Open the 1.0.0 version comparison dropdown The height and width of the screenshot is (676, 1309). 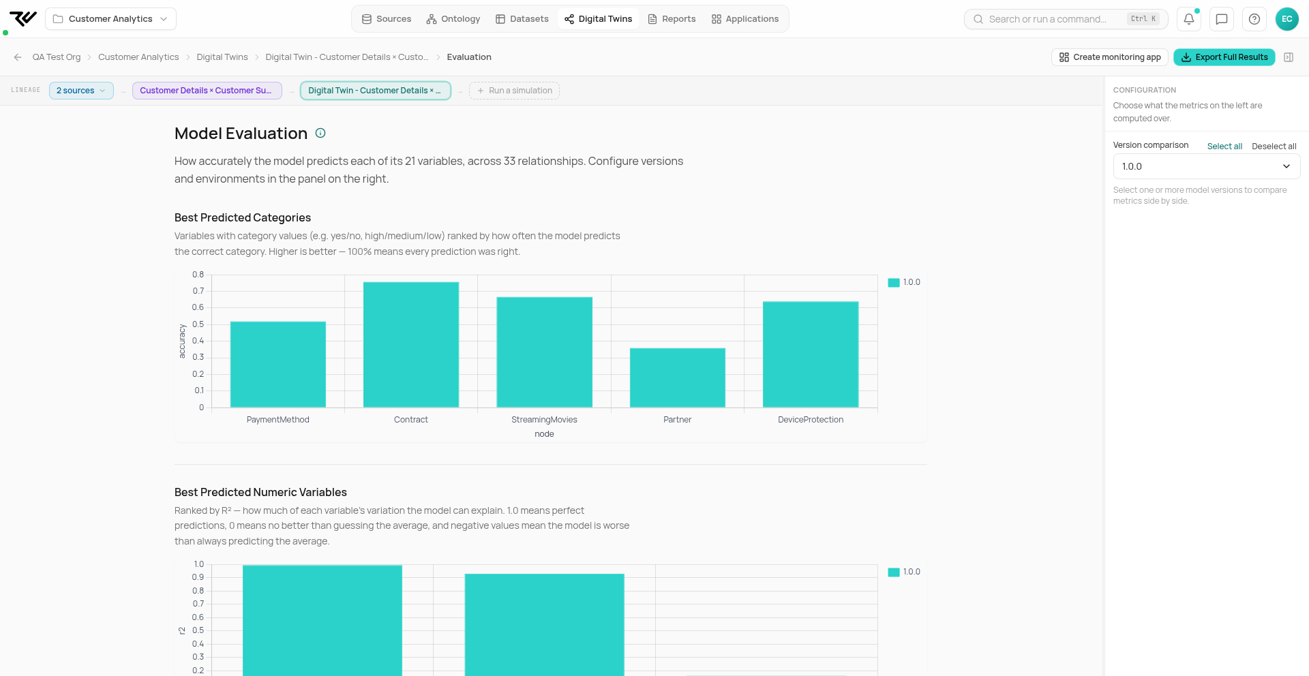click(x=1207, y=166)
